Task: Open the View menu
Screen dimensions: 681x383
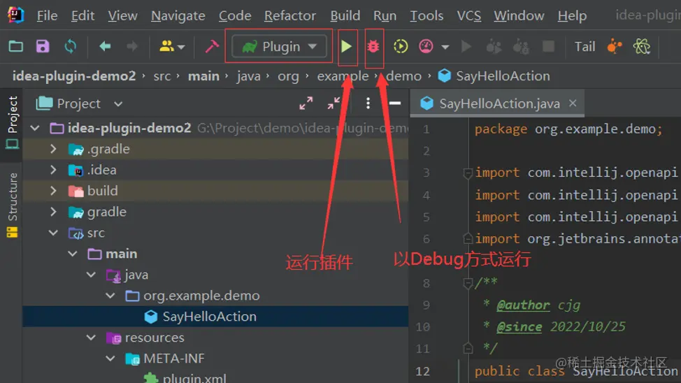Action: pyautogui.click(x=122, y=15)
